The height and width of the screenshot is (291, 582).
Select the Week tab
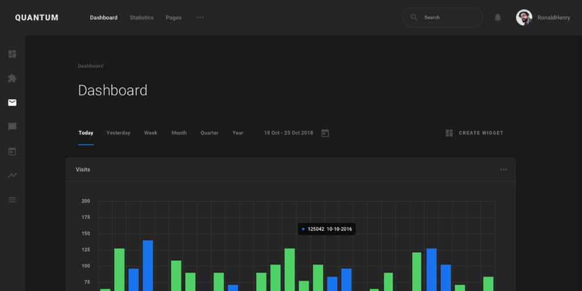[151, 133]
